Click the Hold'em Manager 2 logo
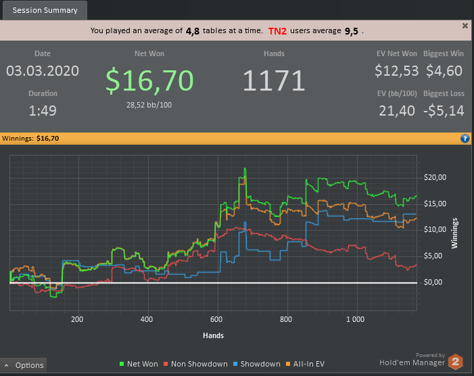The height and width of the screenshot is (376, 474). [455, 362]
